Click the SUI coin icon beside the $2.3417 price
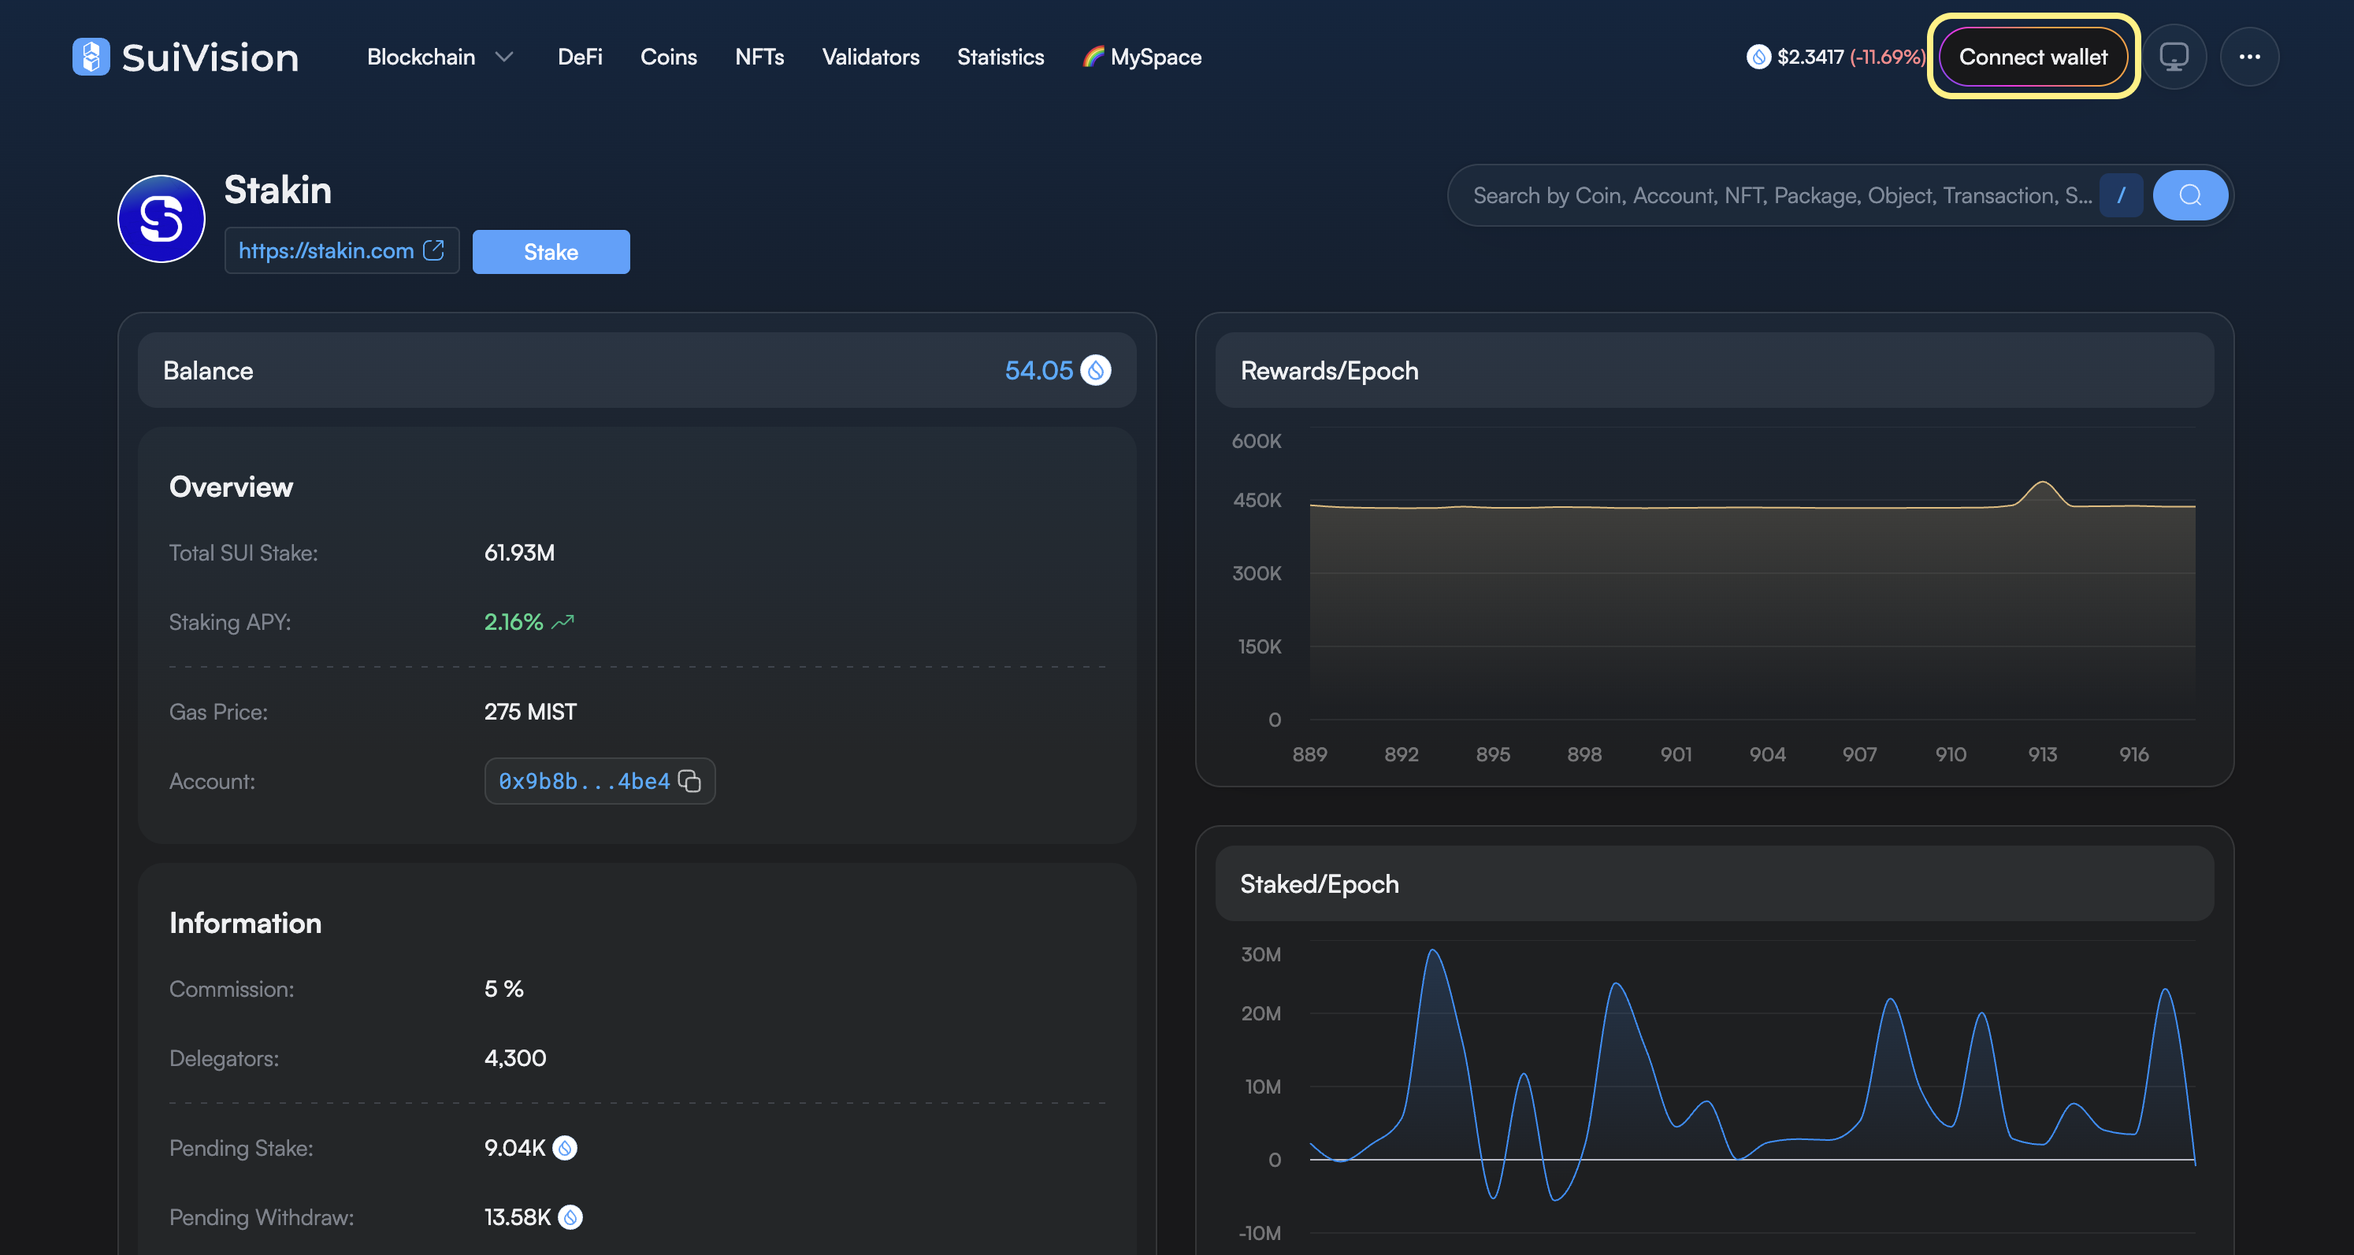Viewport: 2354px width, 1255px height. point(1760,57)
